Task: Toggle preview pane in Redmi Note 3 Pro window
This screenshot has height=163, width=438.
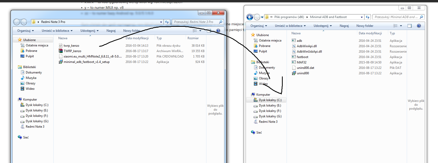Action: pos(209,31)
